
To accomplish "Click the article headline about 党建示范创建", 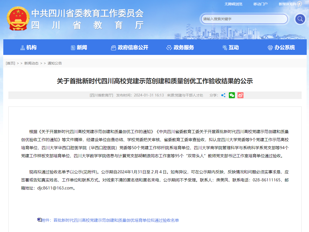I will point(155,81).
